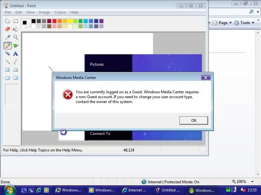Image resolution: width=261 pixels, height=195 pixels.
Task: Click the browser search magnifier icon
Action: pos(251,12)
